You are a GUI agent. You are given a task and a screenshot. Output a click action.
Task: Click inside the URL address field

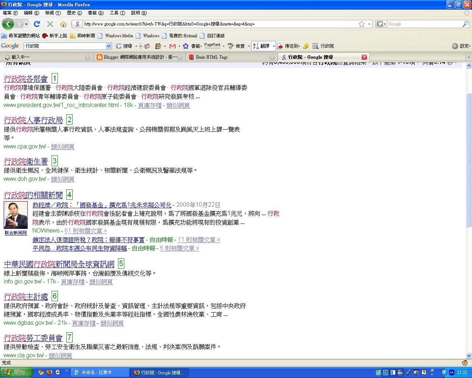coord(220,24)
